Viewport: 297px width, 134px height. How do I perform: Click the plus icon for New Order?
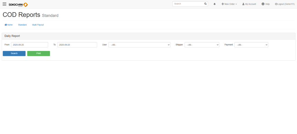222,4
